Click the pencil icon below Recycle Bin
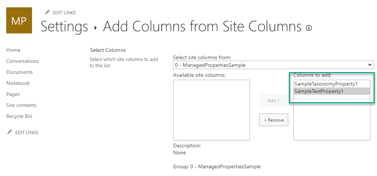Image resolution: width=377 pixels, height=176 pixels. click(10, 132)
